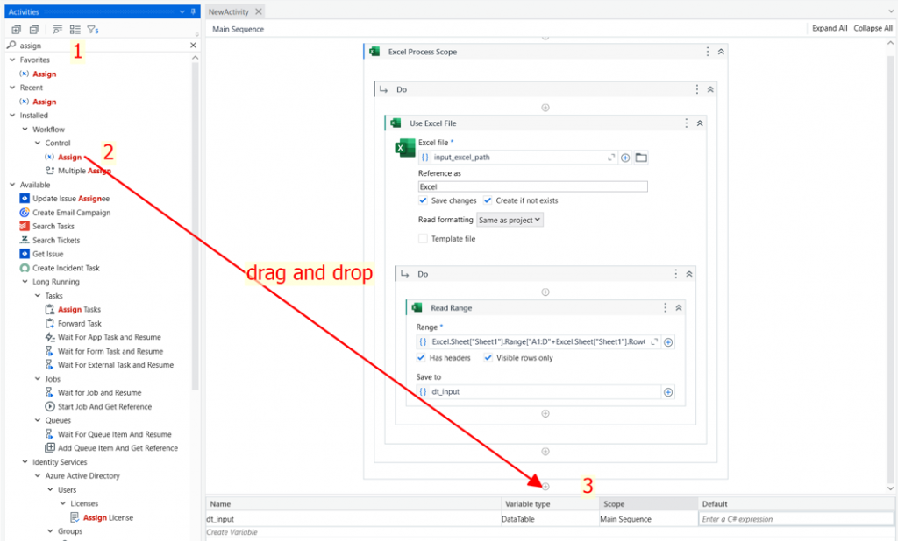Close the NewActivity tab
898x541 pixels.
[x=259, y=11]
